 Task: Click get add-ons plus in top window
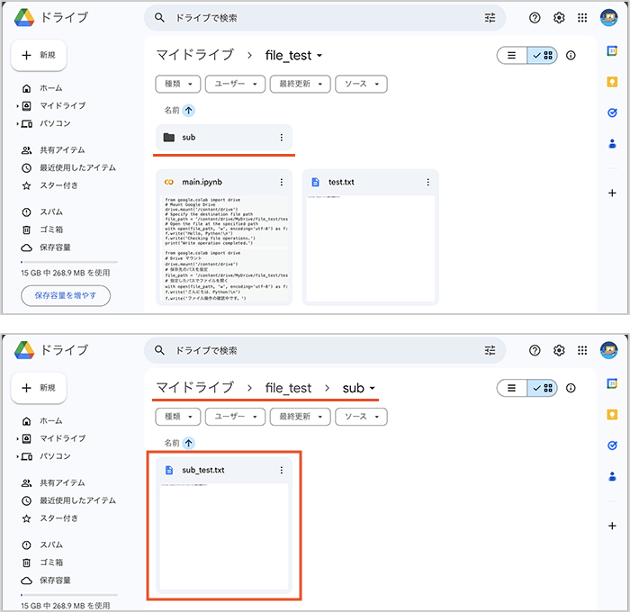(612, 193)
